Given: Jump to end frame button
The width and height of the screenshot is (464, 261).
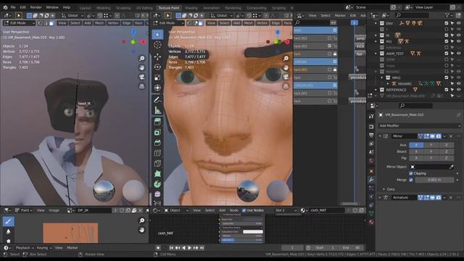Looking at the screenshot, I should (202, 248).
